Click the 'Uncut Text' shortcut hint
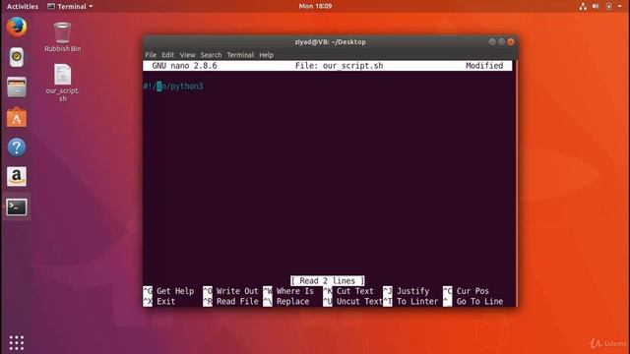This screenshot has width=630, height=354. point(359,302)
